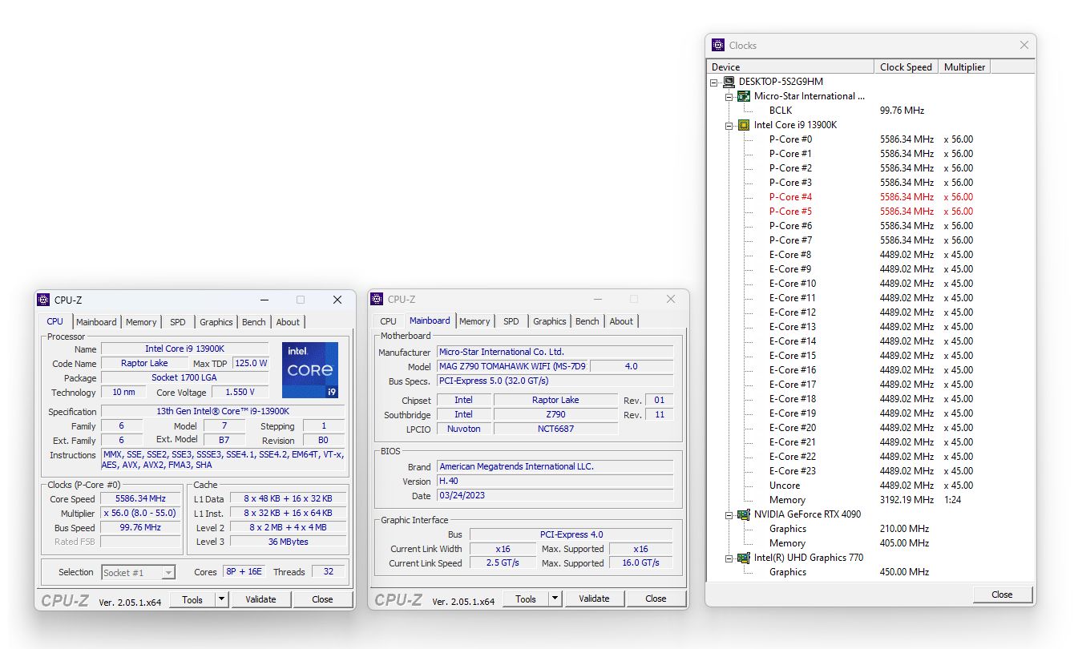Click the Model MAG Z790 TOMAHAWK WIFI field

tap(513, 366)
